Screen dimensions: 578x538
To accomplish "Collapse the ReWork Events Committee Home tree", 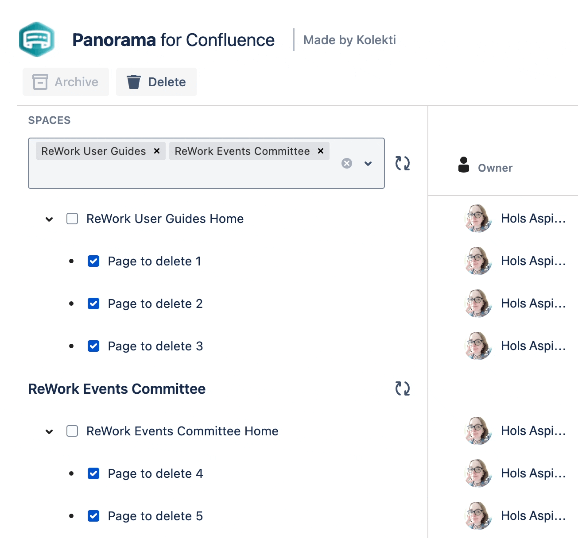I will point(49,431).
